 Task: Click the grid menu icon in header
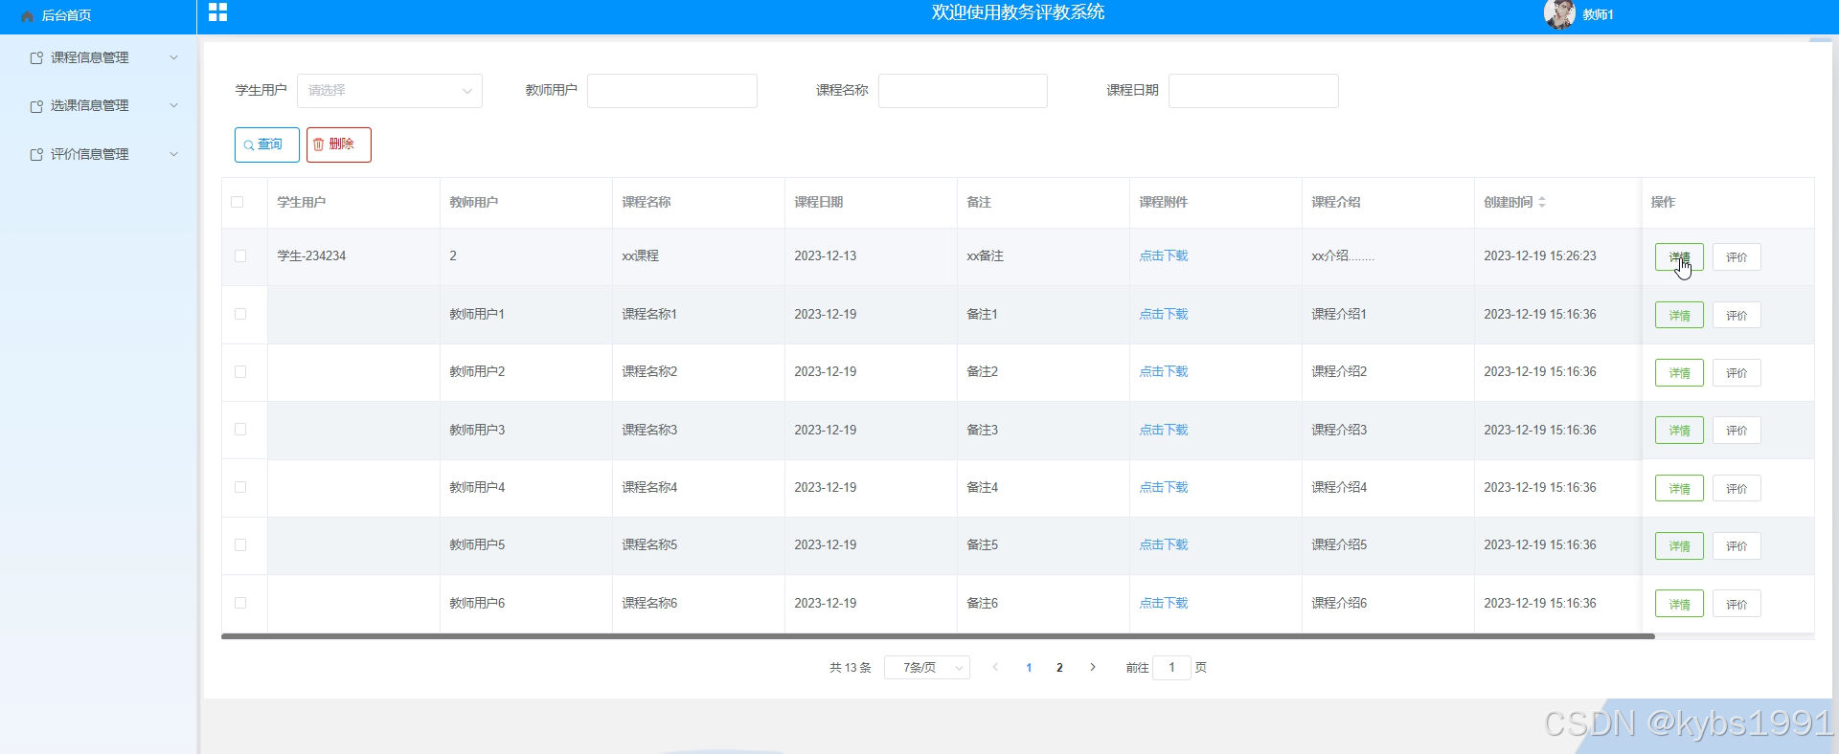click(218, 12)
